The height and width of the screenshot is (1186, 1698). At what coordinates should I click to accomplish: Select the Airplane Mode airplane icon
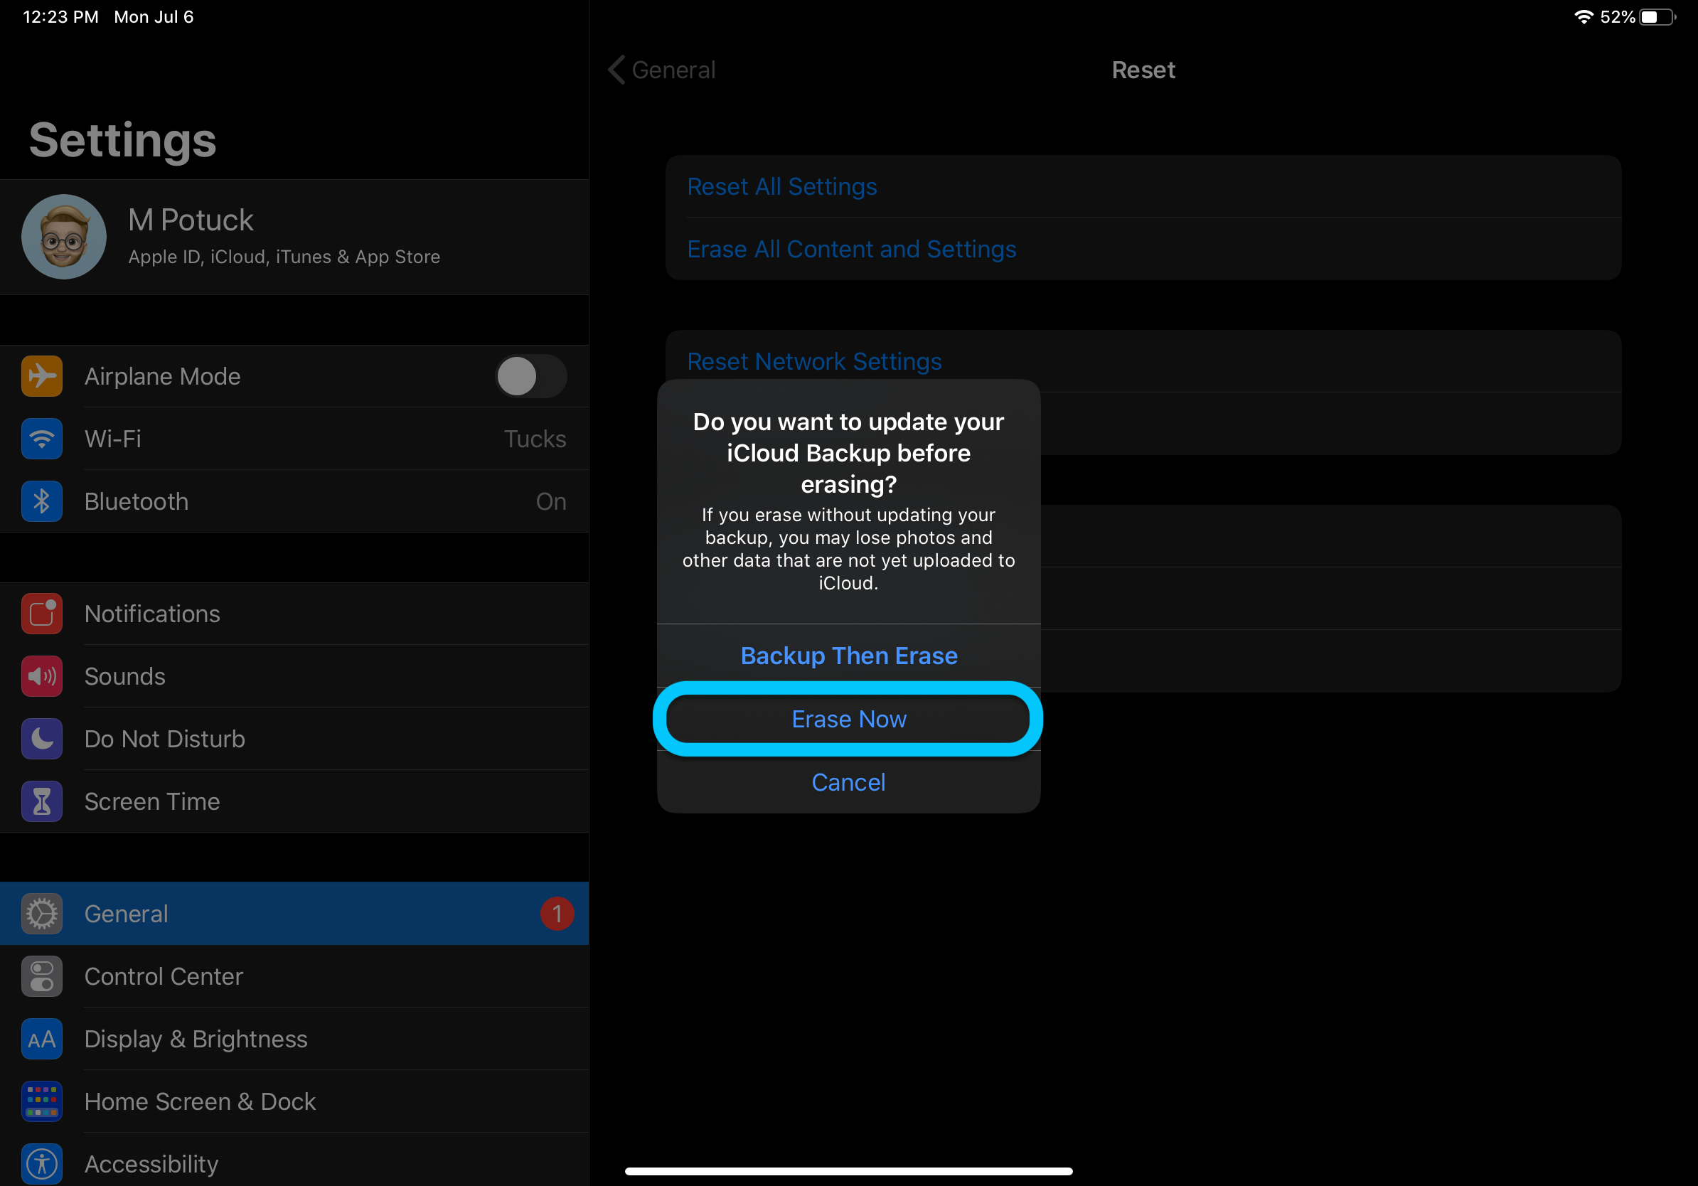point(42,376)
